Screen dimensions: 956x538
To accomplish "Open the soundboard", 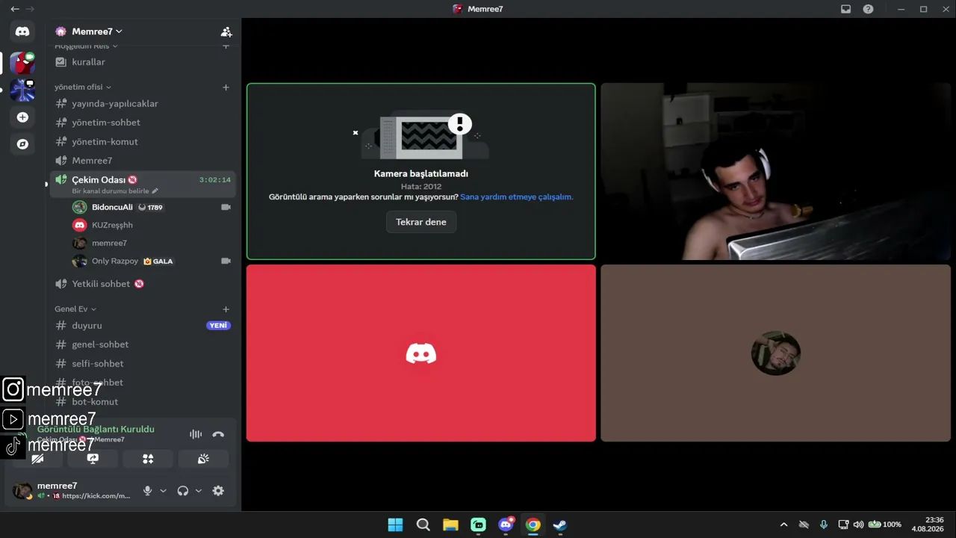I will tap(203, 459).
